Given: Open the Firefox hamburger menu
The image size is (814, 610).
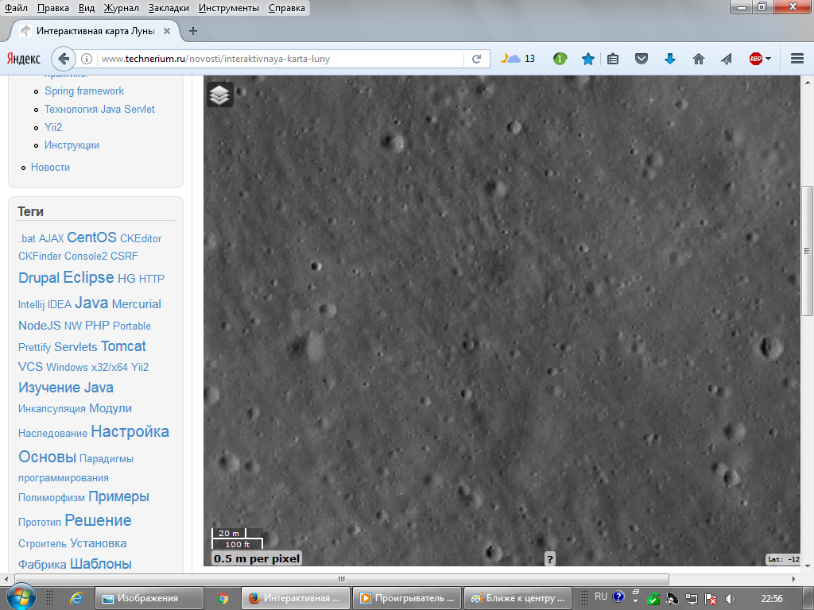Looking at the screenshot, I should (x=797, y=59).
